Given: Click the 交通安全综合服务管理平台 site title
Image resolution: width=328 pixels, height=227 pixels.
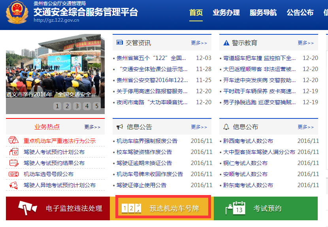Looking at the screenshot, I should [86, 12].
